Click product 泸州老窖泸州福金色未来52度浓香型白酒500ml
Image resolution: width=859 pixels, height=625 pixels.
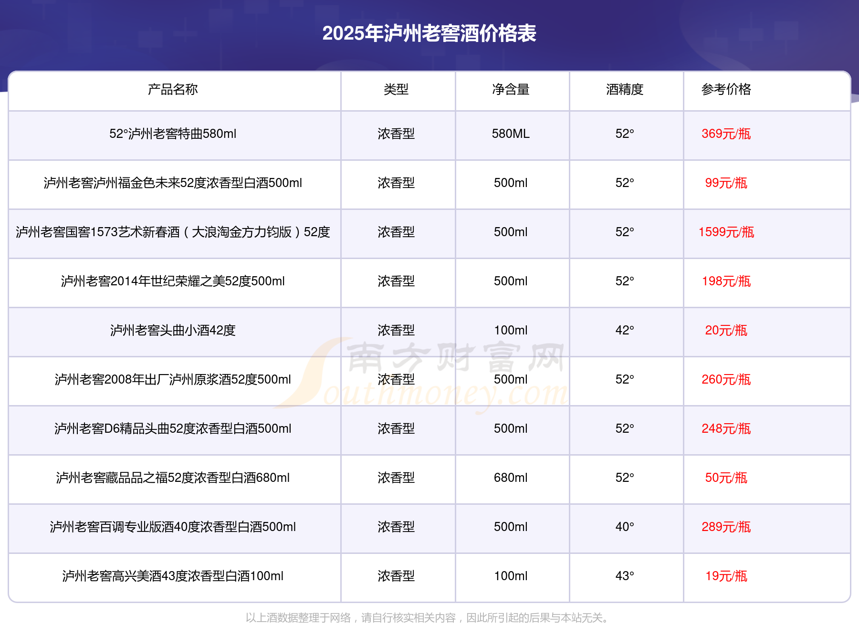click(x=173, y=183)
